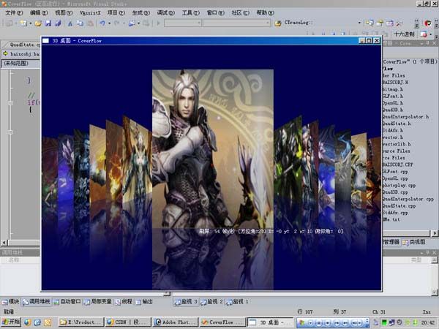Click the Undo arrow toolbar icon
439x329 pixels.
[102, 23]
